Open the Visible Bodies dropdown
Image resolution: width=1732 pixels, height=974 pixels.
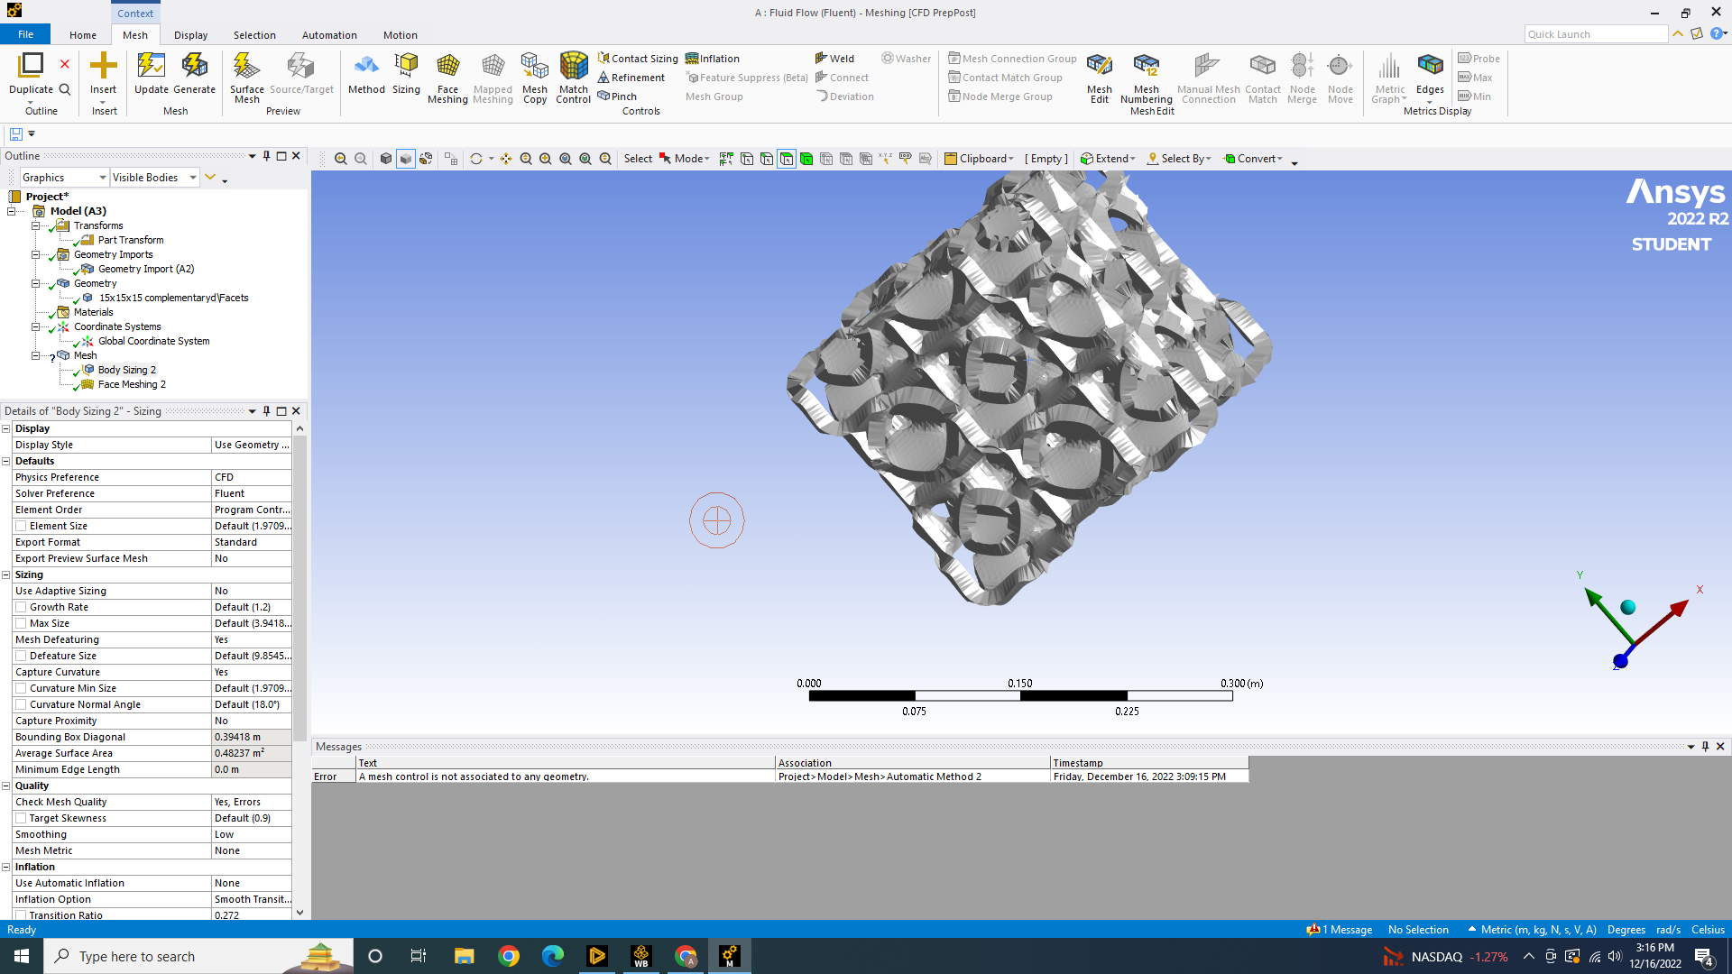coord(154,178)
